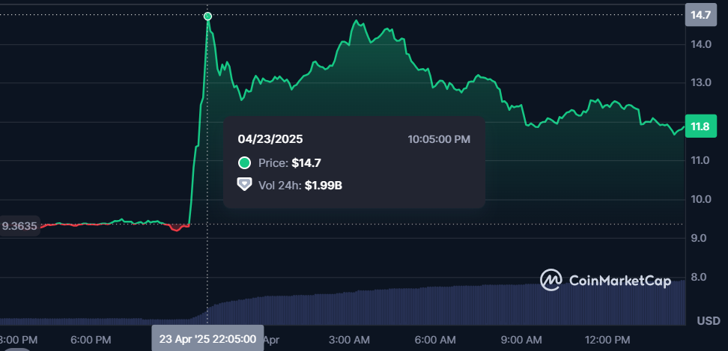This screenshot has height=351, width=728.
Task: Click the 14.0 price axis label
Action: 701,44
